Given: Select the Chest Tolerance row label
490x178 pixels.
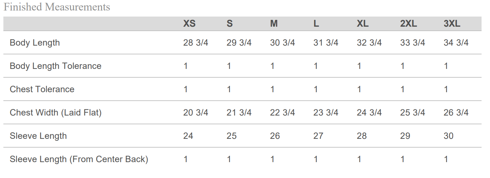Looking at the screenshot, I should tap(42, 89).
